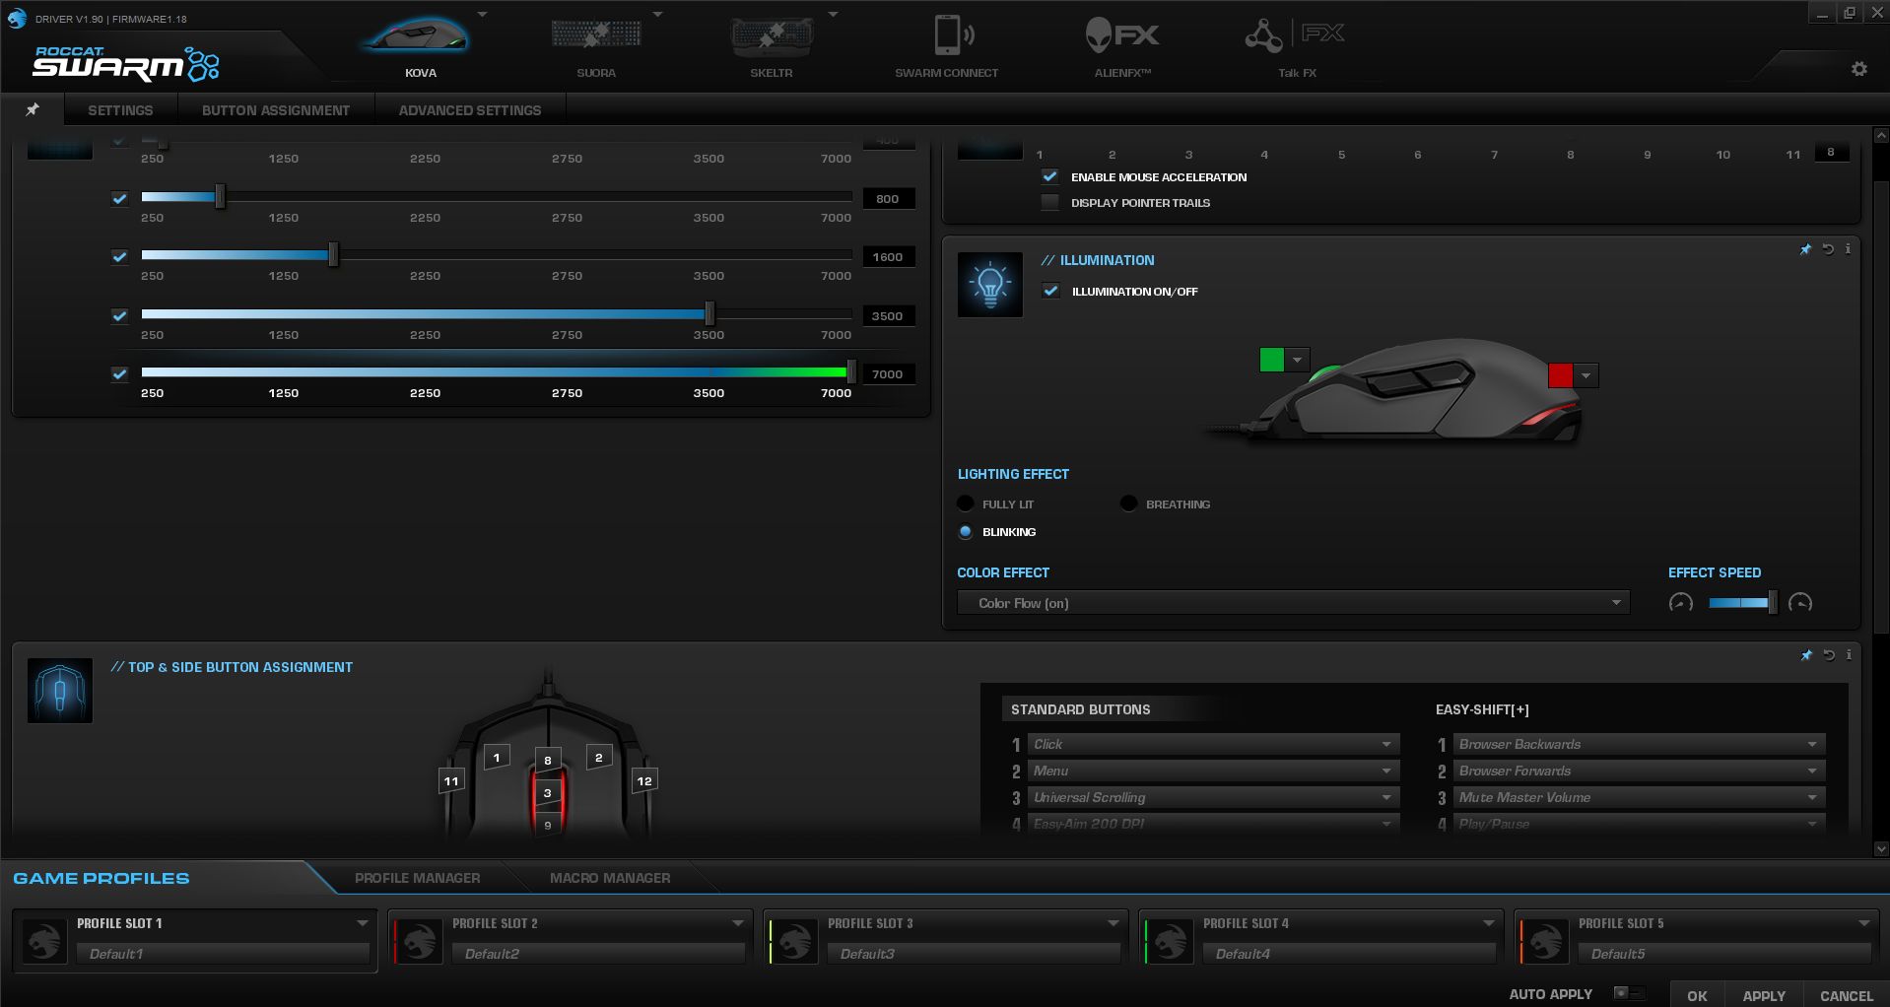This screenshot has width=1890, height=1007.
Task: Select Breathing lighting effect
Action: (x=1129, y=503)
